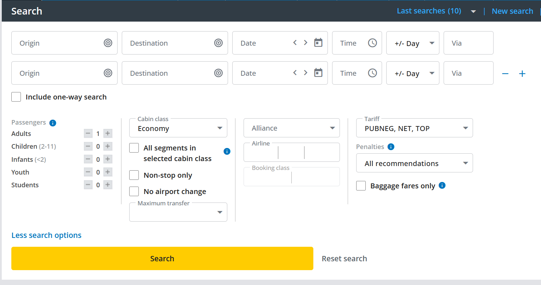The height and width of the screenshot is (285, 541).
Task: Click the Passengers info icon
Action: click(x=53, y=123)
